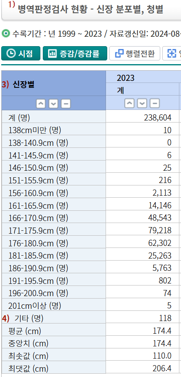Select the value 118 in 기타 row

coord(165,318)
